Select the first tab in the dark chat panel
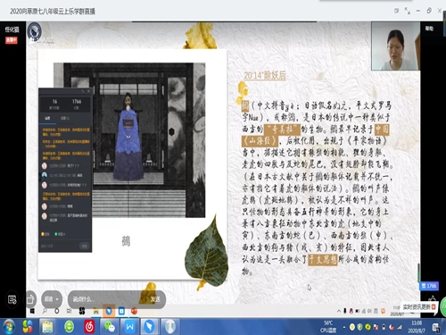The image size is (446, 335). pos(47,119)
